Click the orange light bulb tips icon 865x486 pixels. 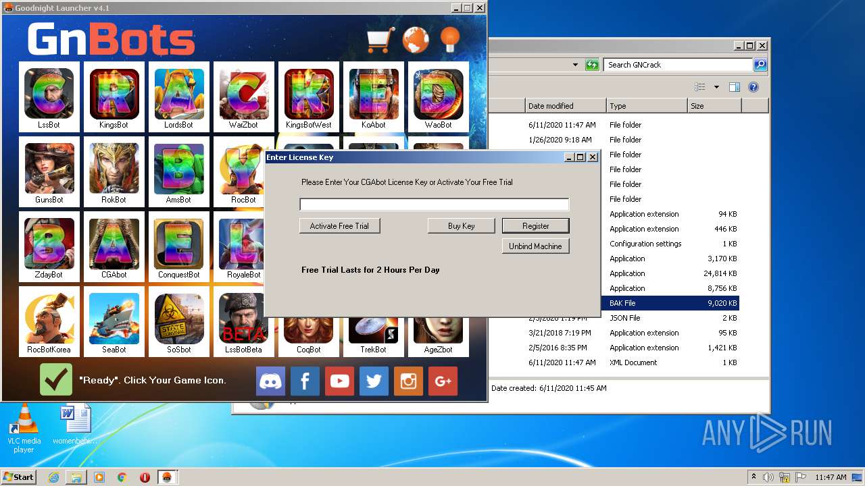(449, 40)
